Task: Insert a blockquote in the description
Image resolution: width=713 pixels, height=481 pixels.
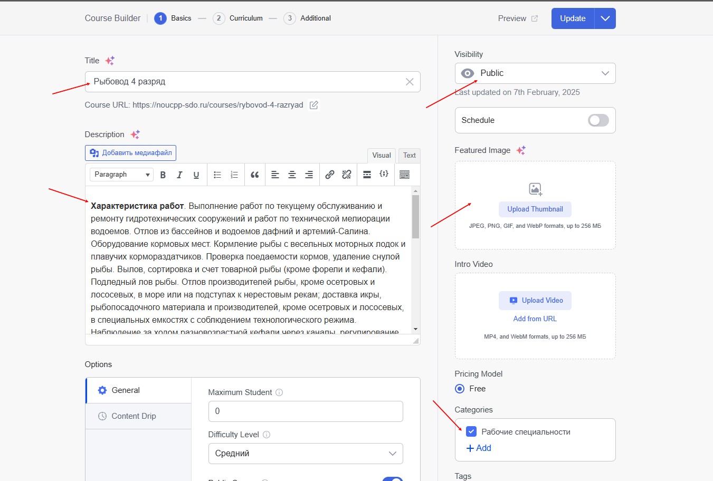Action: (255, 175)
